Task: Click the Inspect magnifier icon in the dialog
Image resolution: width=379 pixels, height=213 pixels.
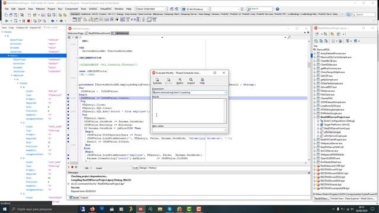Action: click(191, 80)
